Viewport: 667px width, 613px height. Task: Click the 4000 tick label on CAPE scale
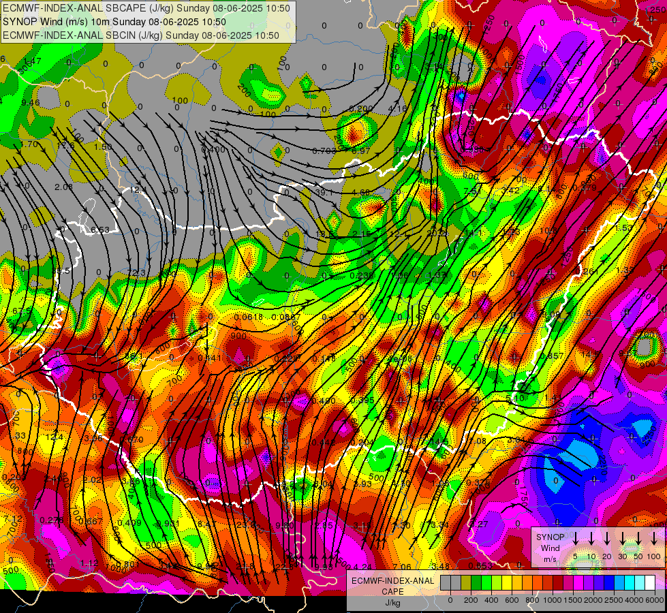pos(634,600)
